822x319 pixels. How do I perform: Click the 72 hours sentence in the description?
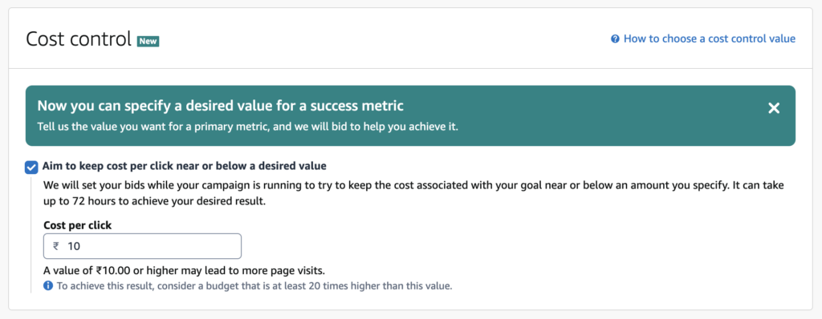coord(155,201)
